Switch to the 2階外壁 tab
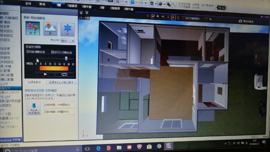The height and width of the screenshot is (152, 270). pos(129,9)
